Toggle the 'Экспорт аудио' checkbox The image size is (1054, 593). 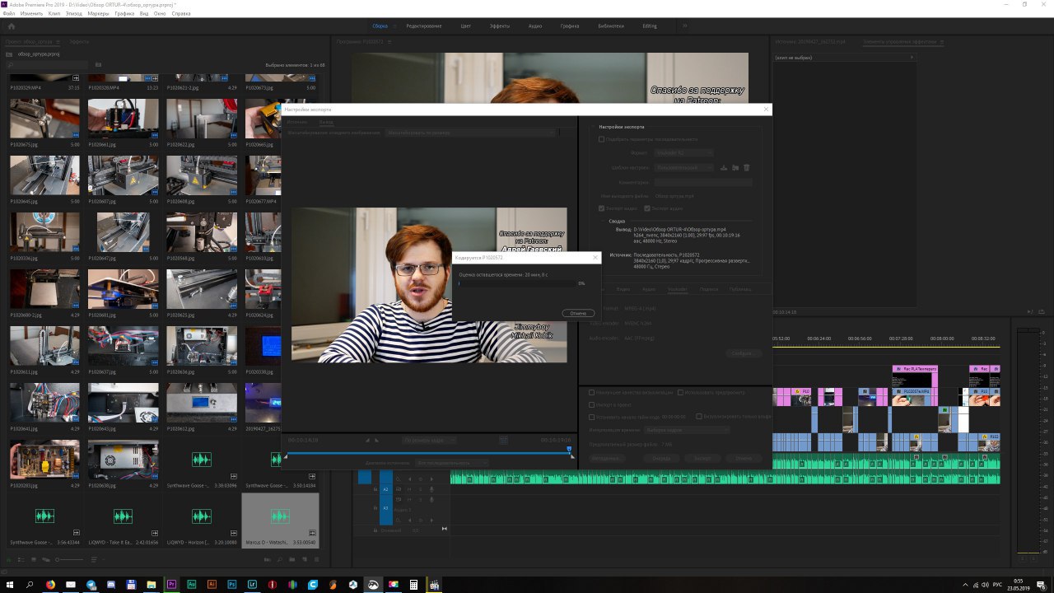pos(647,208)
